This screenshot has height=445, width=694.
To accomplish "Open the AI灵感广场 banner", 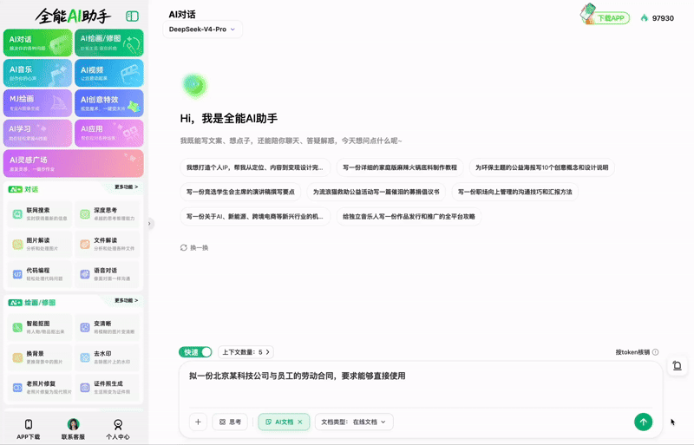I will pyautogui.click(x=74, y=163).
